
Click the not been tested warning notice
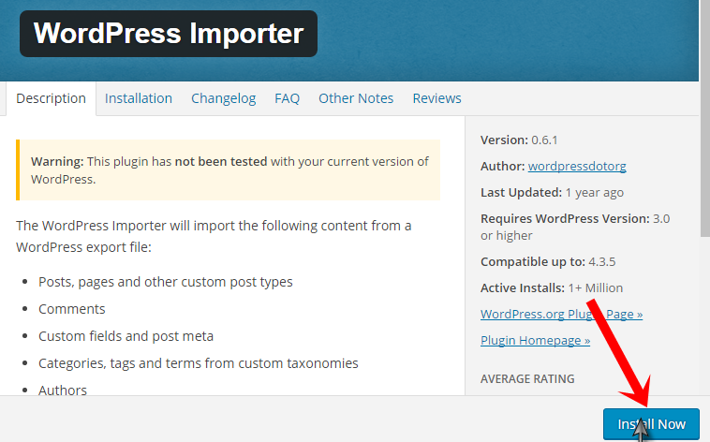[x=229, y=169]
